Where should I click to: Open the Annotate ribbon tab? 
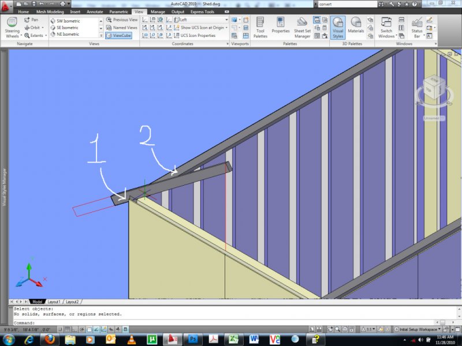pos(95,12)
